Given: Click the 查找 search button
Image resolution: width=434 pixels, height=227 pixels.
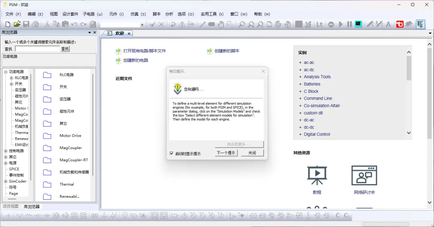Looking at the screenshot, I should coord(65,49).
